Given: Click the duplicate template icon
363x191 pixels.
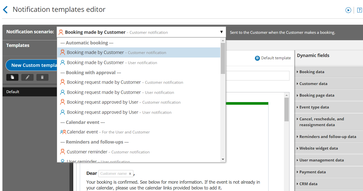Looking at the screenshot, I should [x=12, y=77].
